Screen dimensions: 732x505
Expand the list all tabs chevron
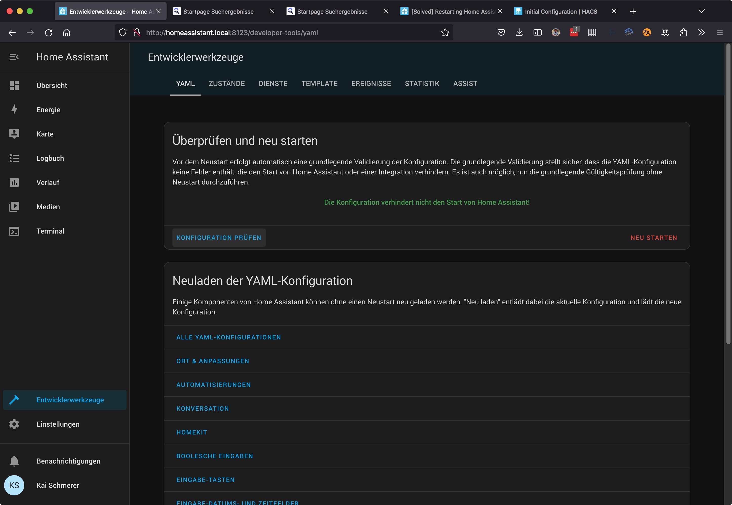coord(701,11)
